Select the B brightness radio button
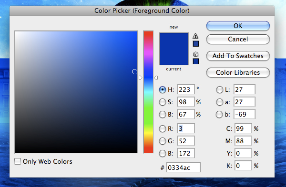 click(x=163, y=114)
